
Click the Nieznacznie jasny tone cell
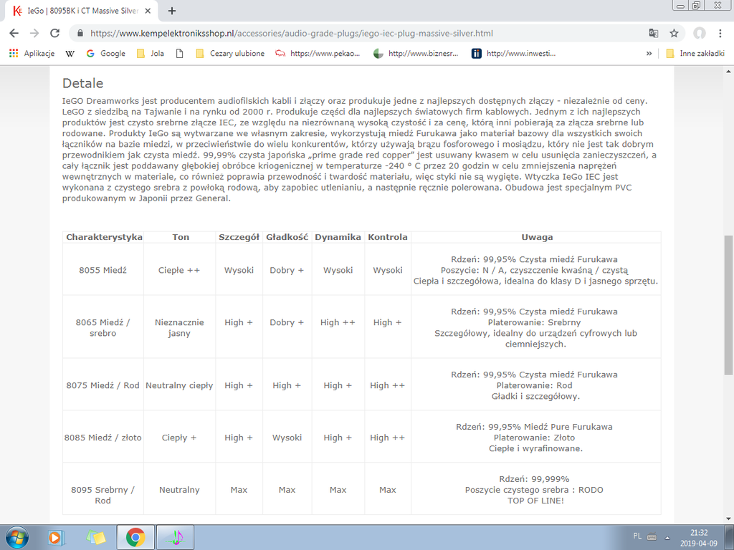179,327
